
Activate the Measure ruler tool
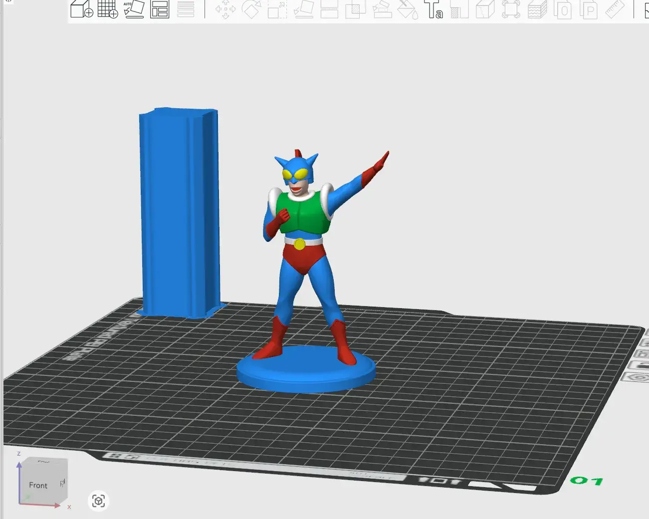point(615,9)
